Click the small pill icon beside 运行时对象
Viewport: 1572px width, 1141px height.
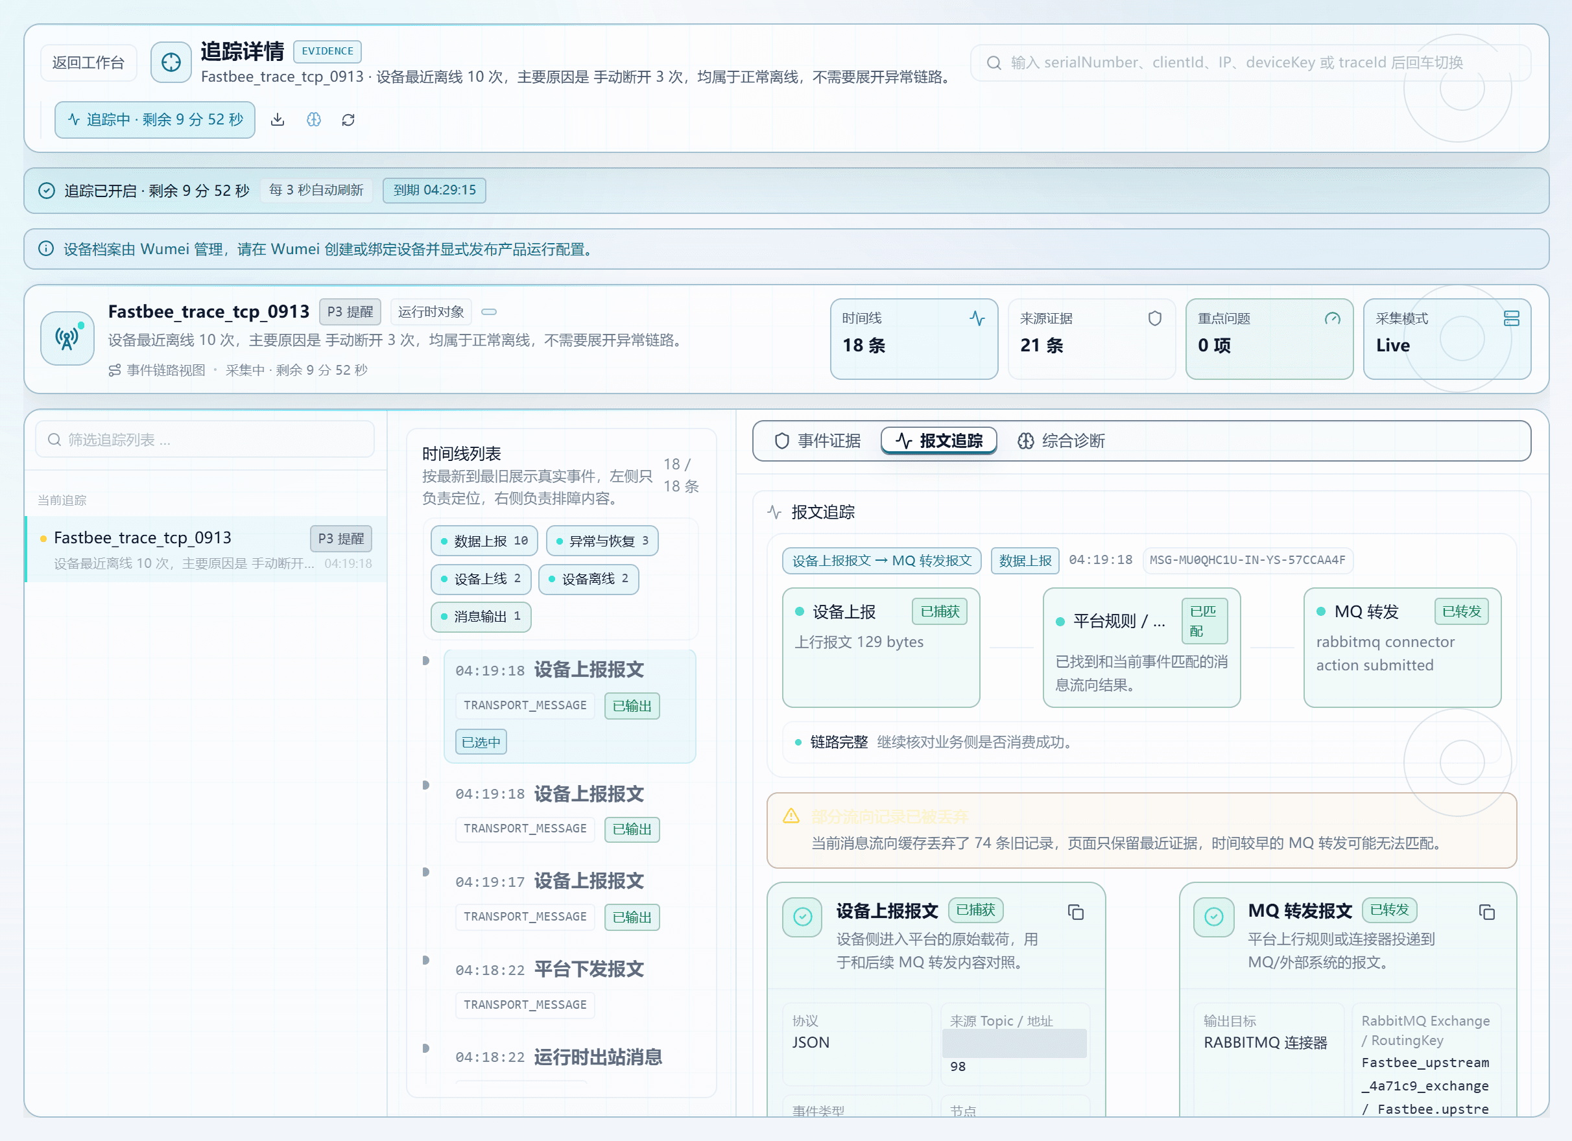(x=488, y=312)
